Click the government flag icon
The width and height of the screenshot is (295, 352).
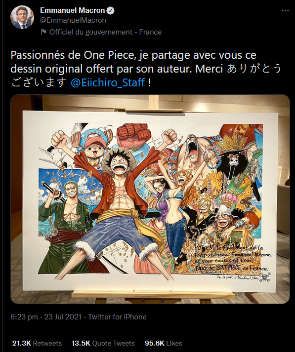[x=43, y=32]
